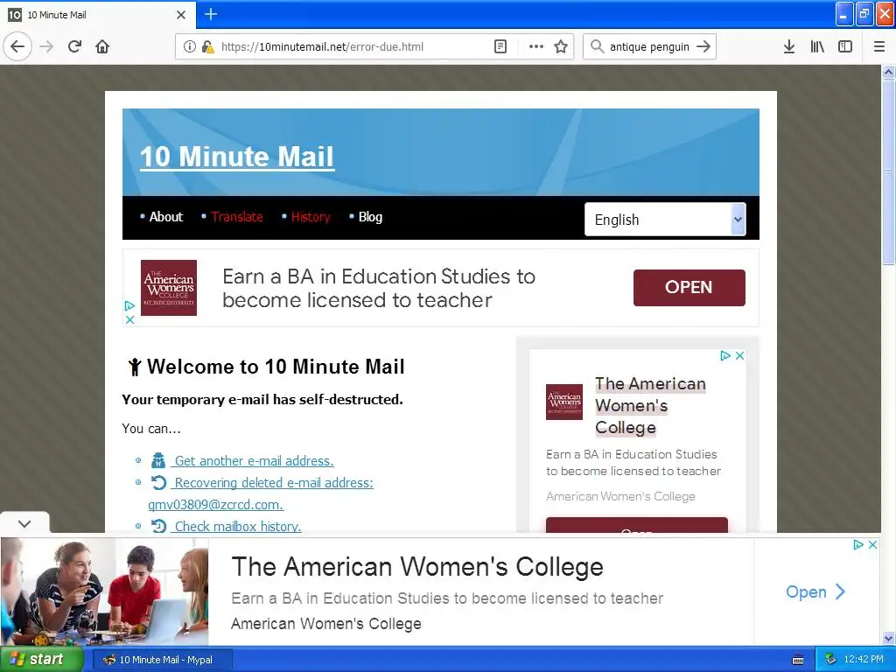Viewport: 896px width, 672px height.
Task: Click AdChoices triangle in top banner ad
Action: 129,305
